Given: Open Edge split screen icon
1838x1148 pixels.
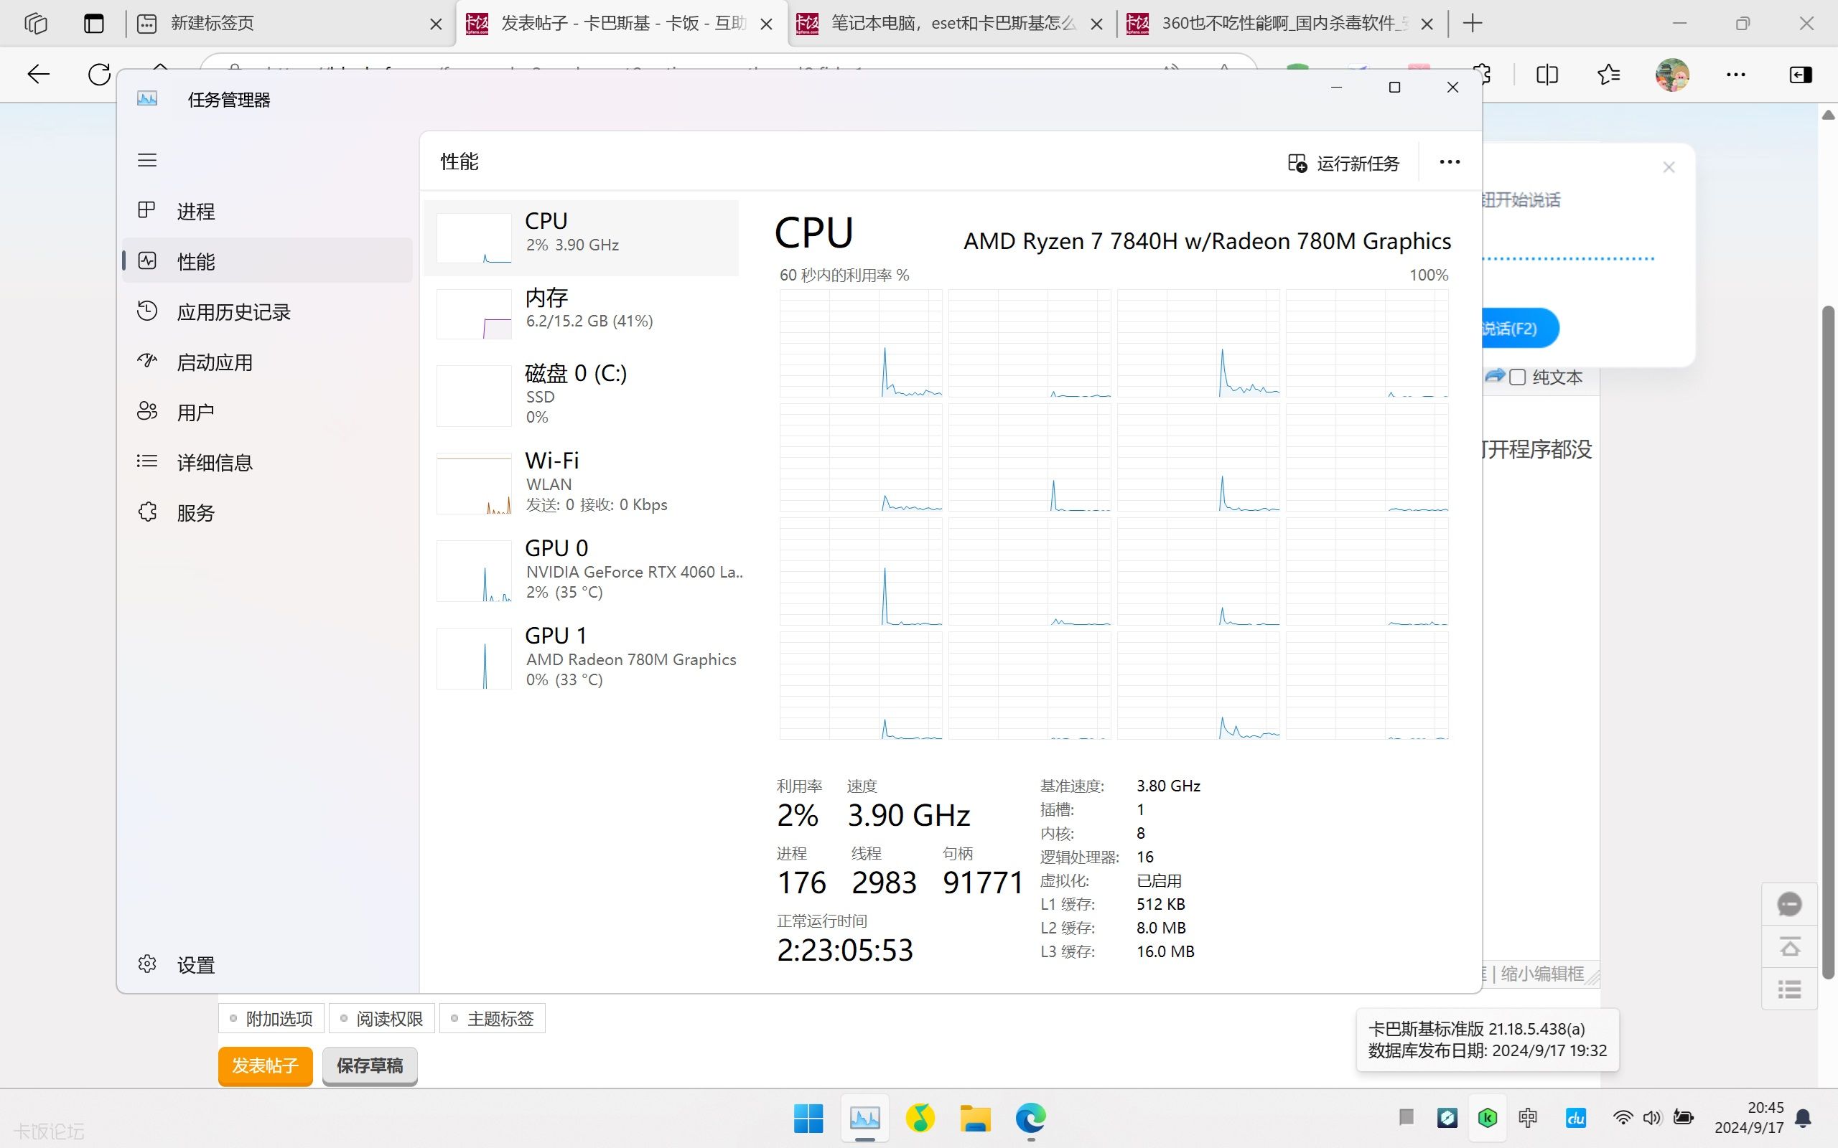Looking at the screenshot, I should click(x=1547, y=75).
